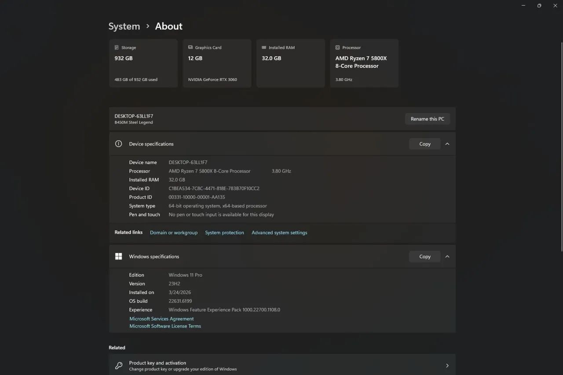Click the 64-bit operating system text
563x375 pixels.
tap(218, 206)
